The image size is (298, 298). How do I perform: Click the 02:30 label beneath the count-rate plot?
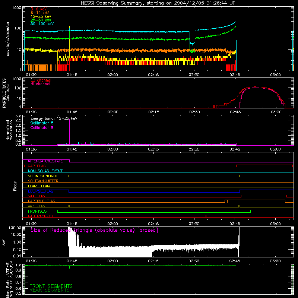(194, 75)
